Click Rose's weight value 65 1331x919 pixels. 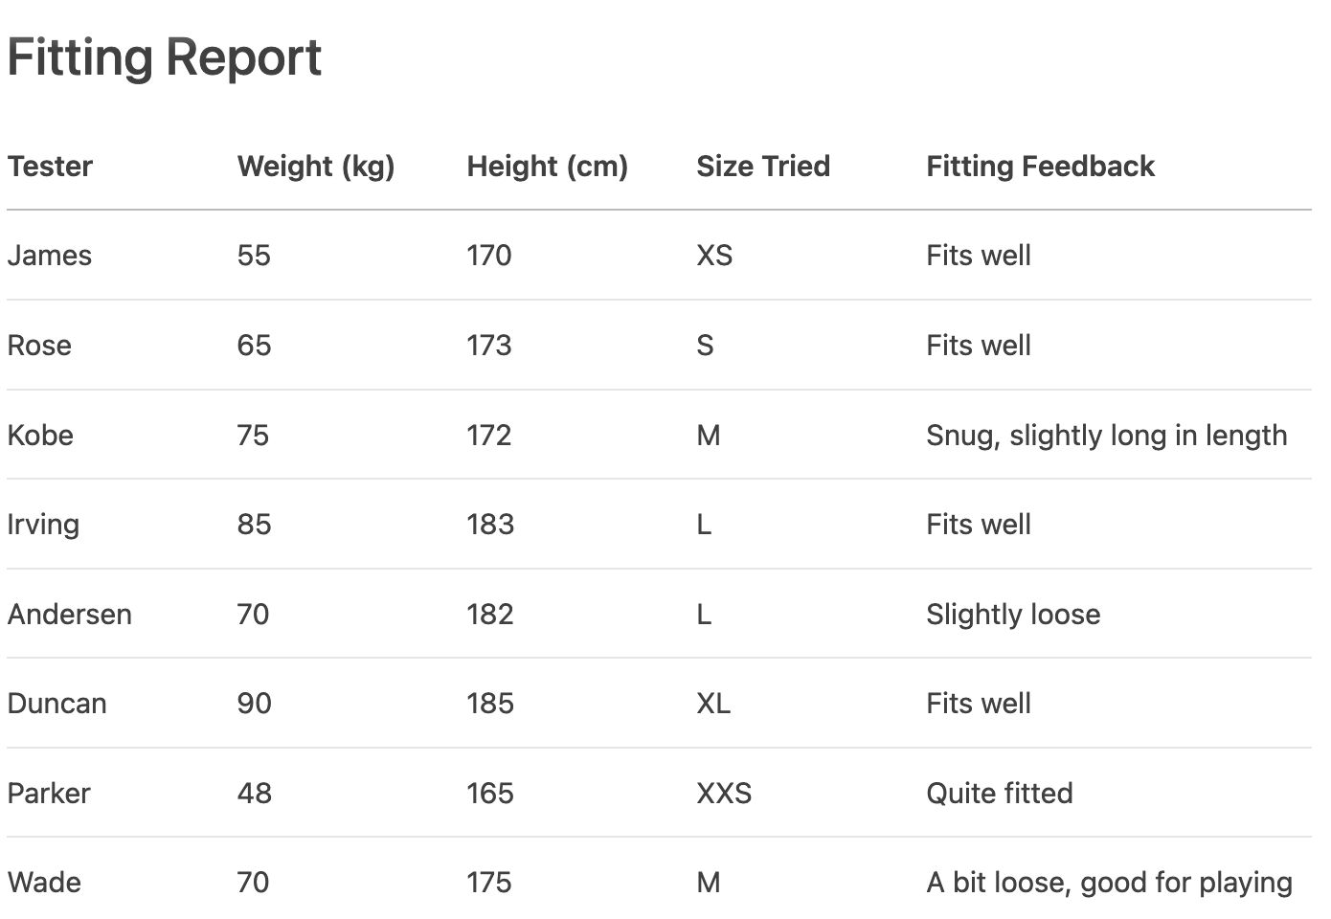click(254, 346)
